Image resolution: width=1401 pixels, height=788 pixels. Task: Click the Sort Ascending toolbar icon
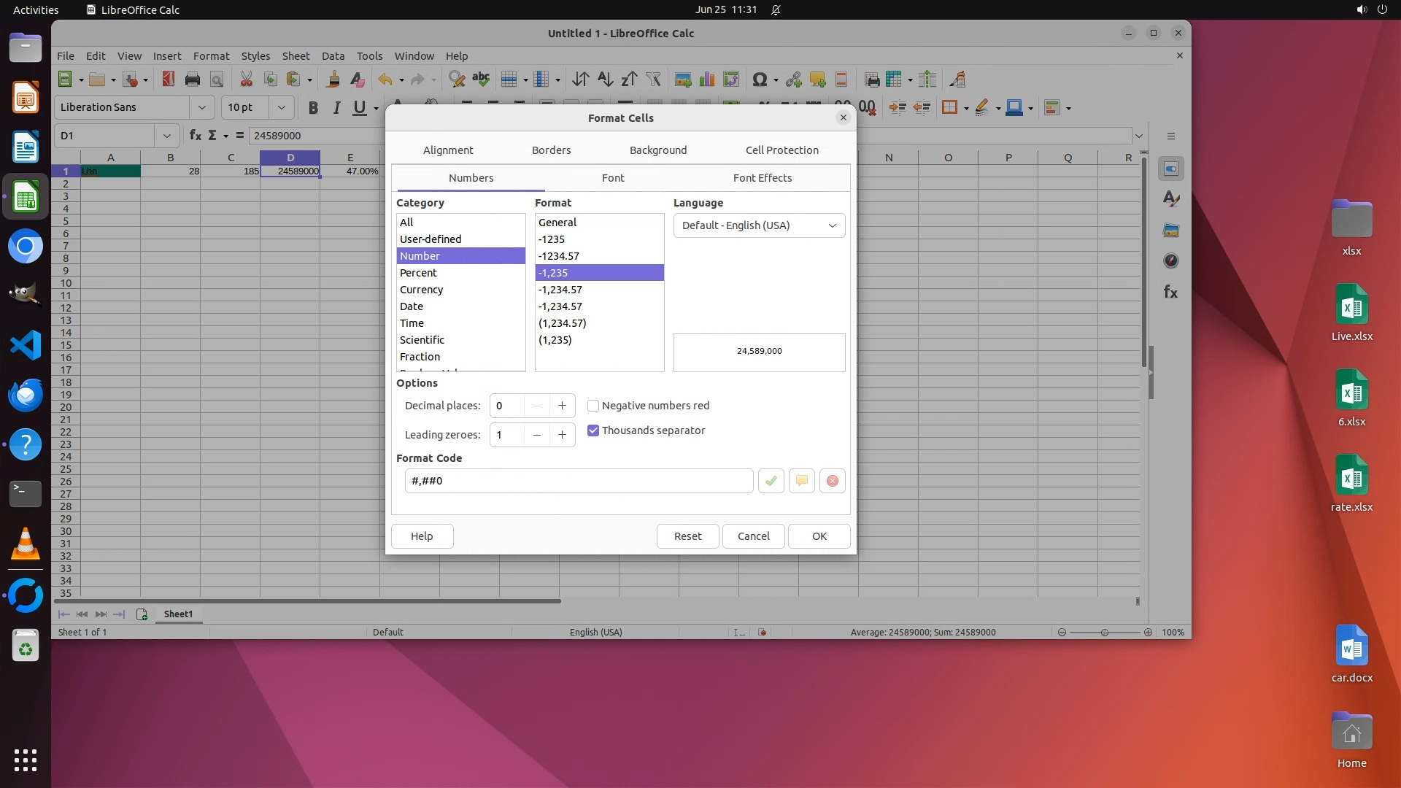point(605,80)
